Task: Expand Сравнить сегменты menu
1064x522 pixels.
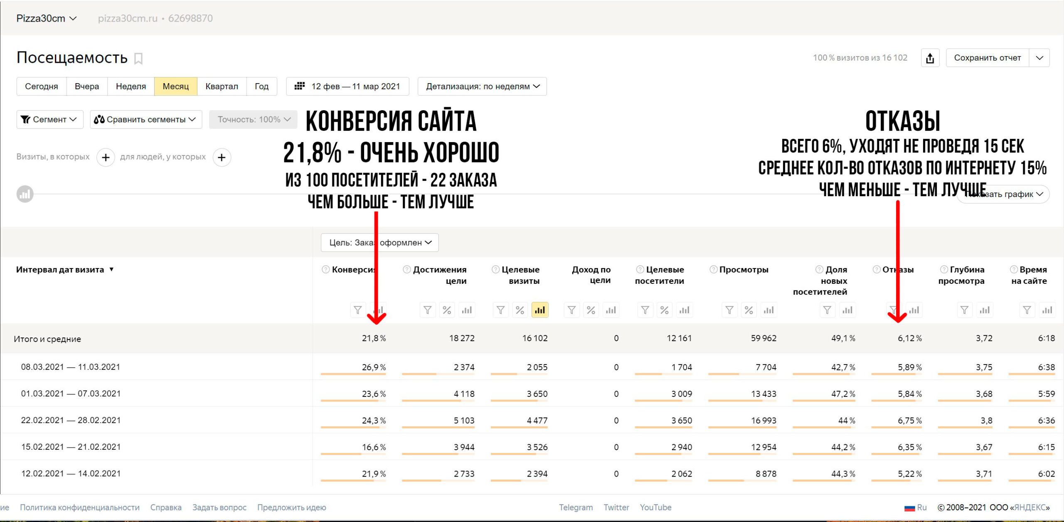Action: [x=146, y=119]
